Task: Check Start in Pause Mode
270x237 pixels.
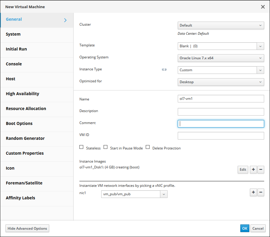Action: pyautogui.click(x=106, y=147)
